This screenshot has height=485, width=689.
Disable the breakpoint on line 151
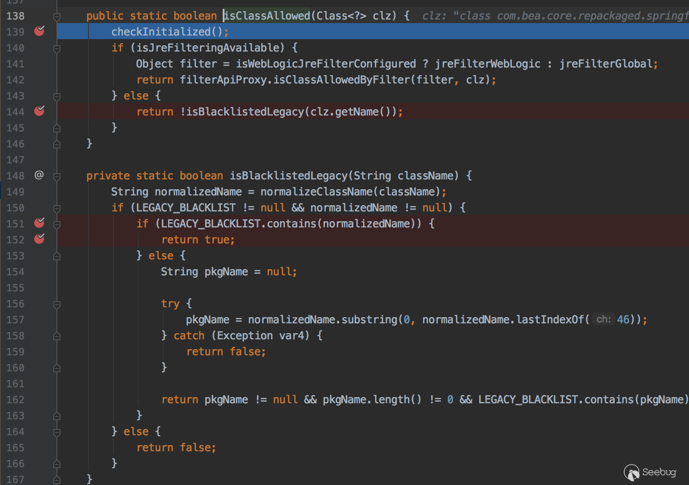40,223
